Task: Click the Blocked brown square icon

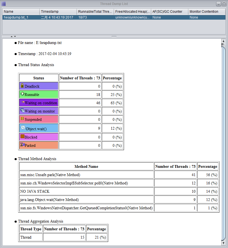Action: pos(22,136)
